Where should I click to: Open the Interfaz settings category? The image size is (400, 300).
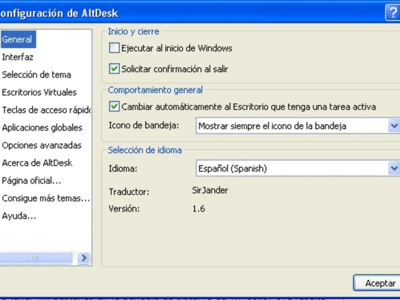[x=17, y=57]
